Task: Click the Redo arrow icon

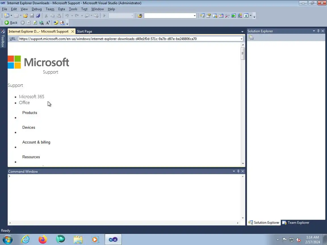Action: pos(77,16)
